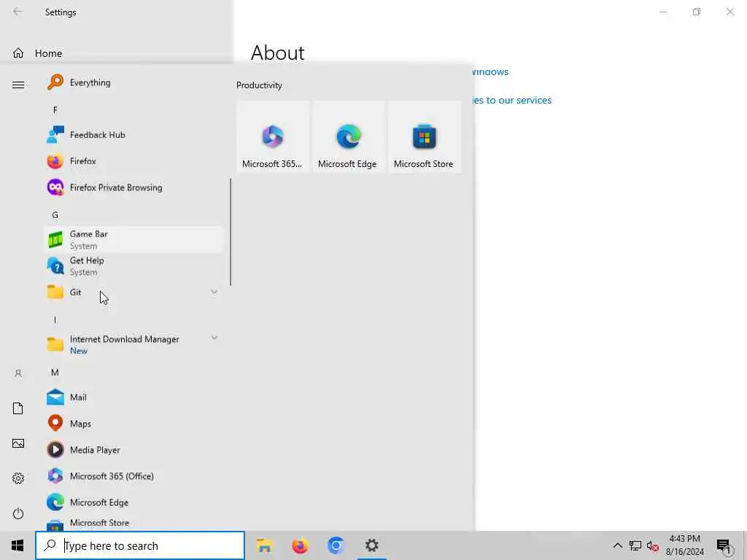Image resolution: width=747 pixels, height=560 pixels.
Task: Launch Feedback Hub from the app list
Action: pos(133,135)
